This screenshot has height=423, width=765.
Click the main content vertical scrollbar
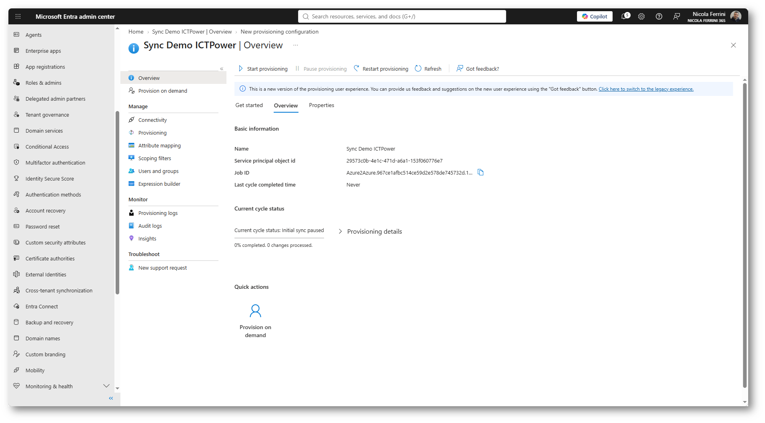coord(745,235)
